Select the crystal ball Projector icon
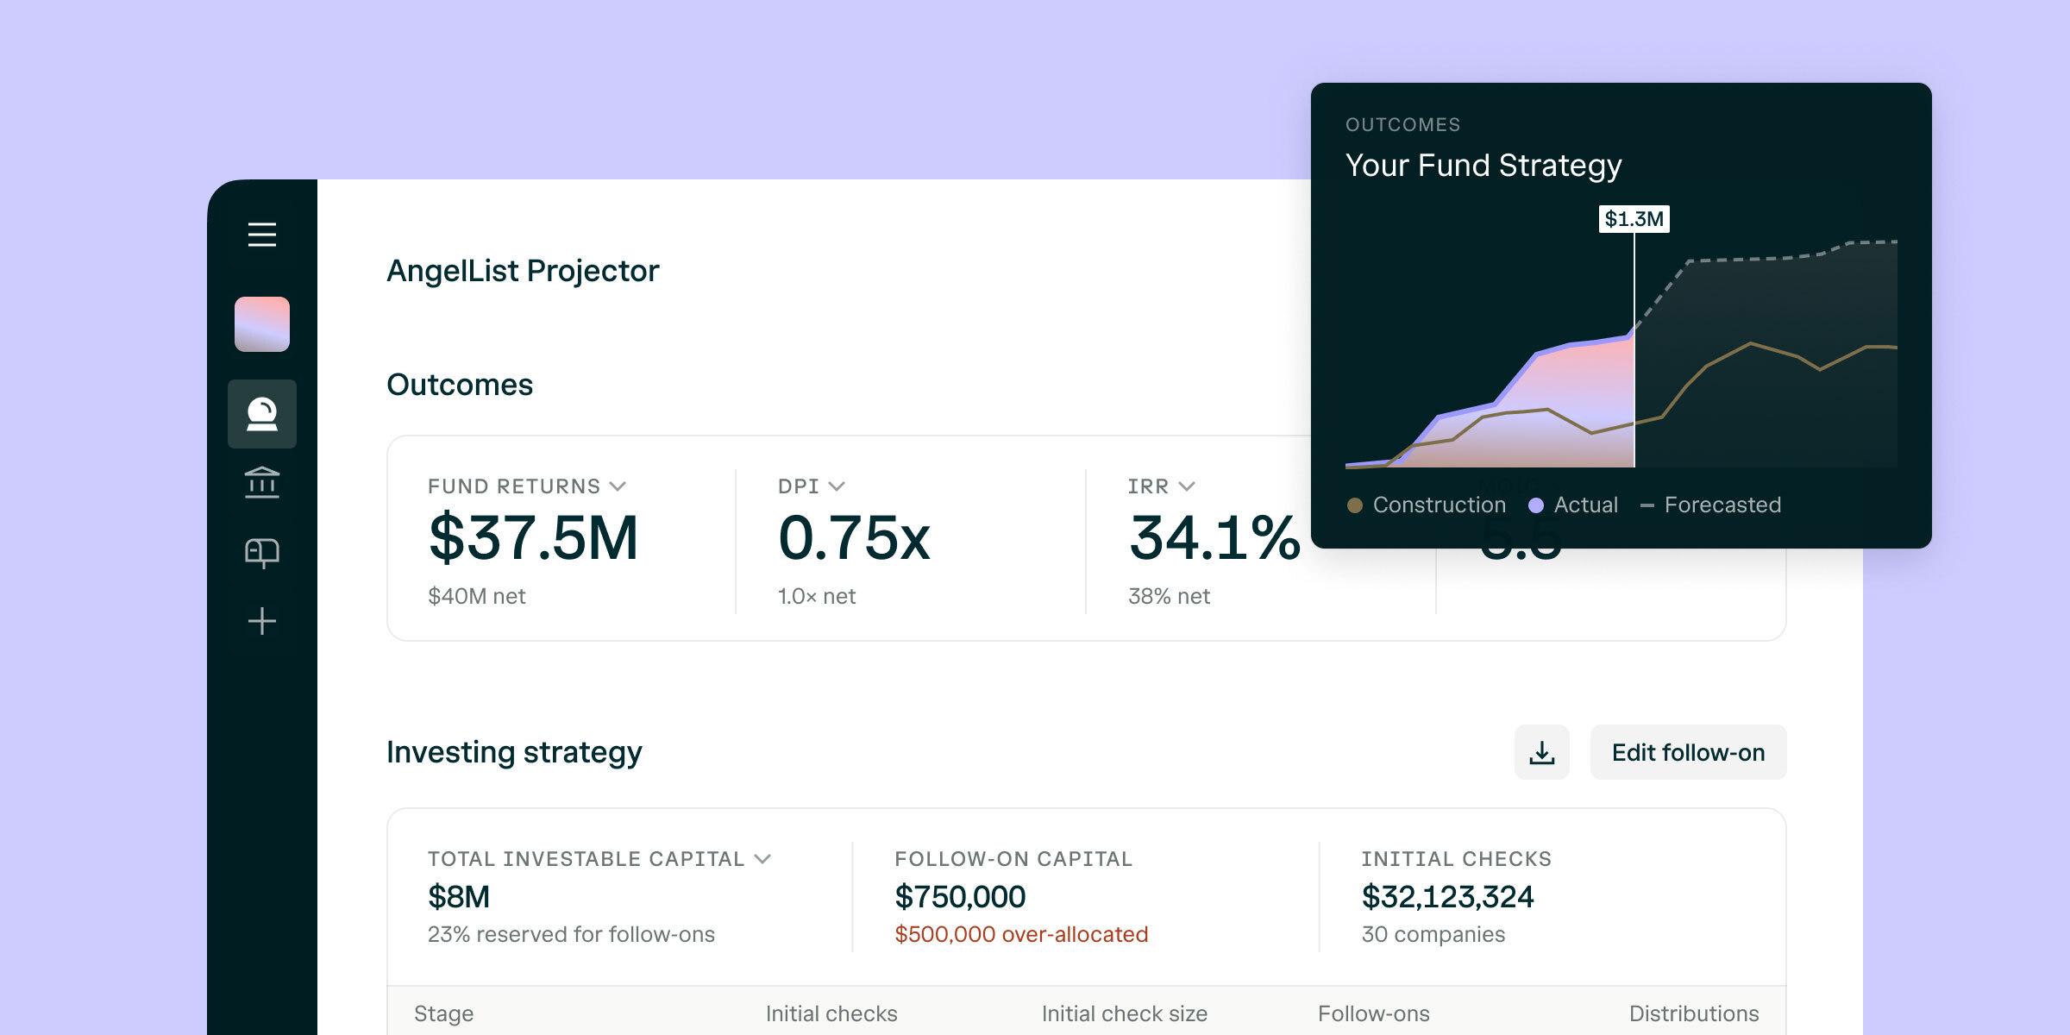This screenshot has height=1035, width=2070. [x=262, y=415]
